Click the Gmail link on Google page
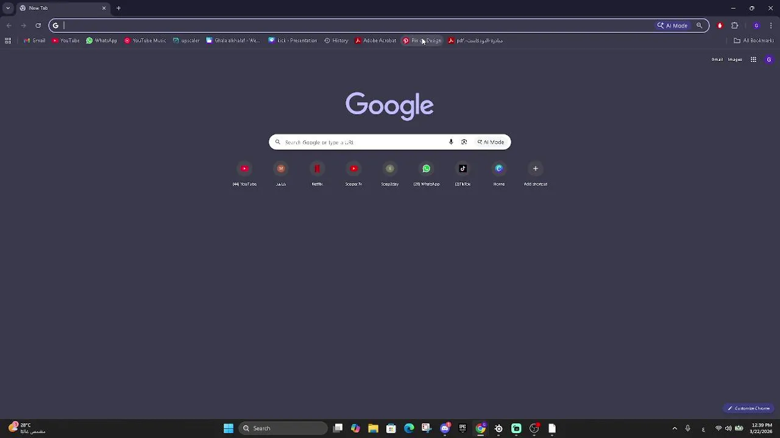The height and width of the screenshot is (438, 780). (x=717, y=60)
